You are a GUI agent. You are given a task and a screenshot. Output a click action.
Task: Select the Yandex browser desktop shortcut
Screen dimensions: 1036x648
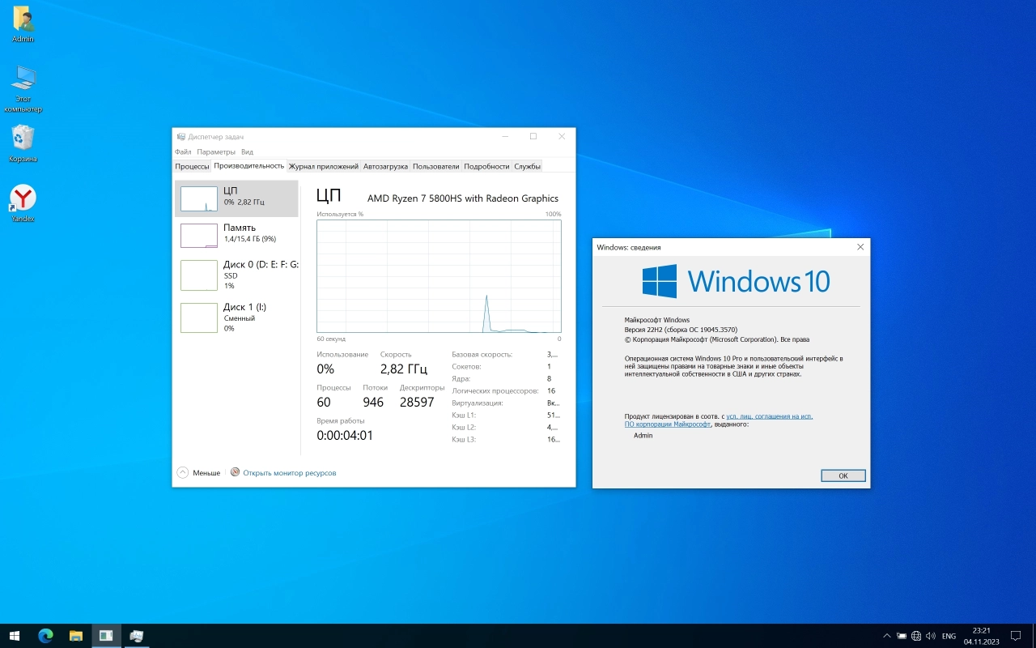[x=23, y=203]
